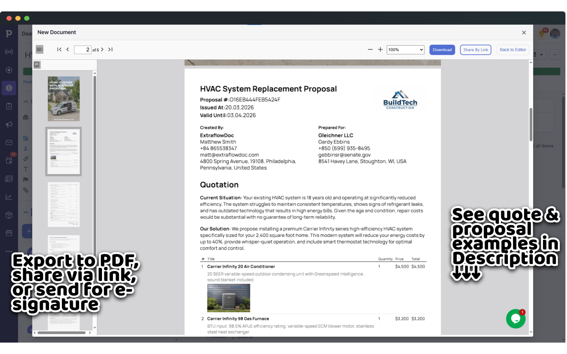This screenshot has width=567, height=354.
Task: Open the Marketplace storefront icon
Action: (9, 233)
